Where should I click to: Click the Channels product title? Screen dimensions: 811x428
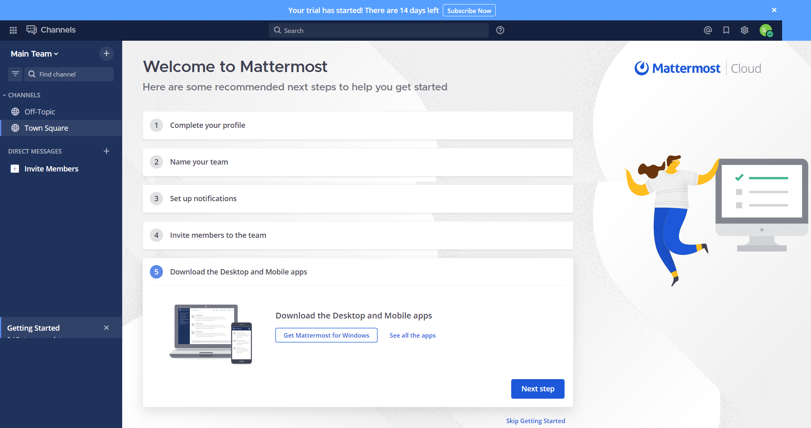click(x=58, y=30)
